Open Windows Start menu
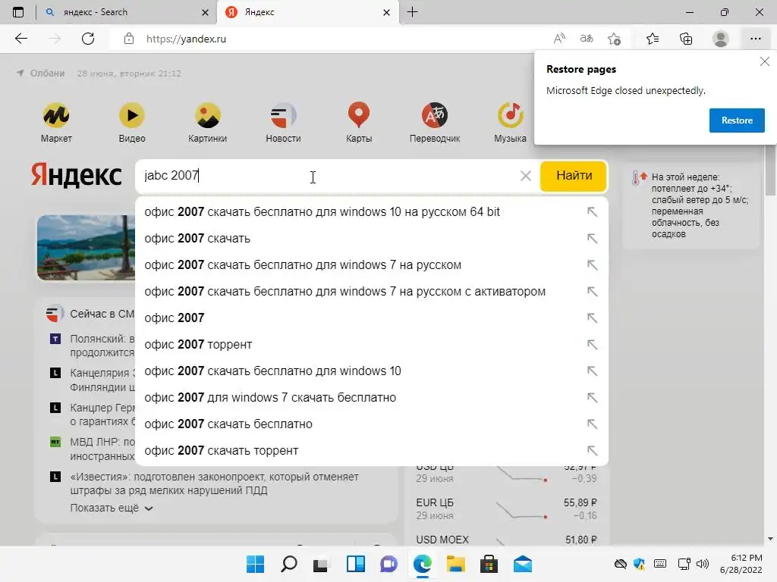This screenshot has height=582, width=777. (x=255, y=564)
